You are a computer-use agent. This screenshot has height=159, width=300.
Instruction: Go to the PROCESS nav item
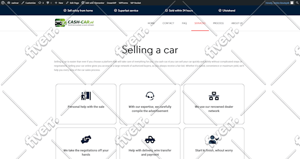coord(218,23)
